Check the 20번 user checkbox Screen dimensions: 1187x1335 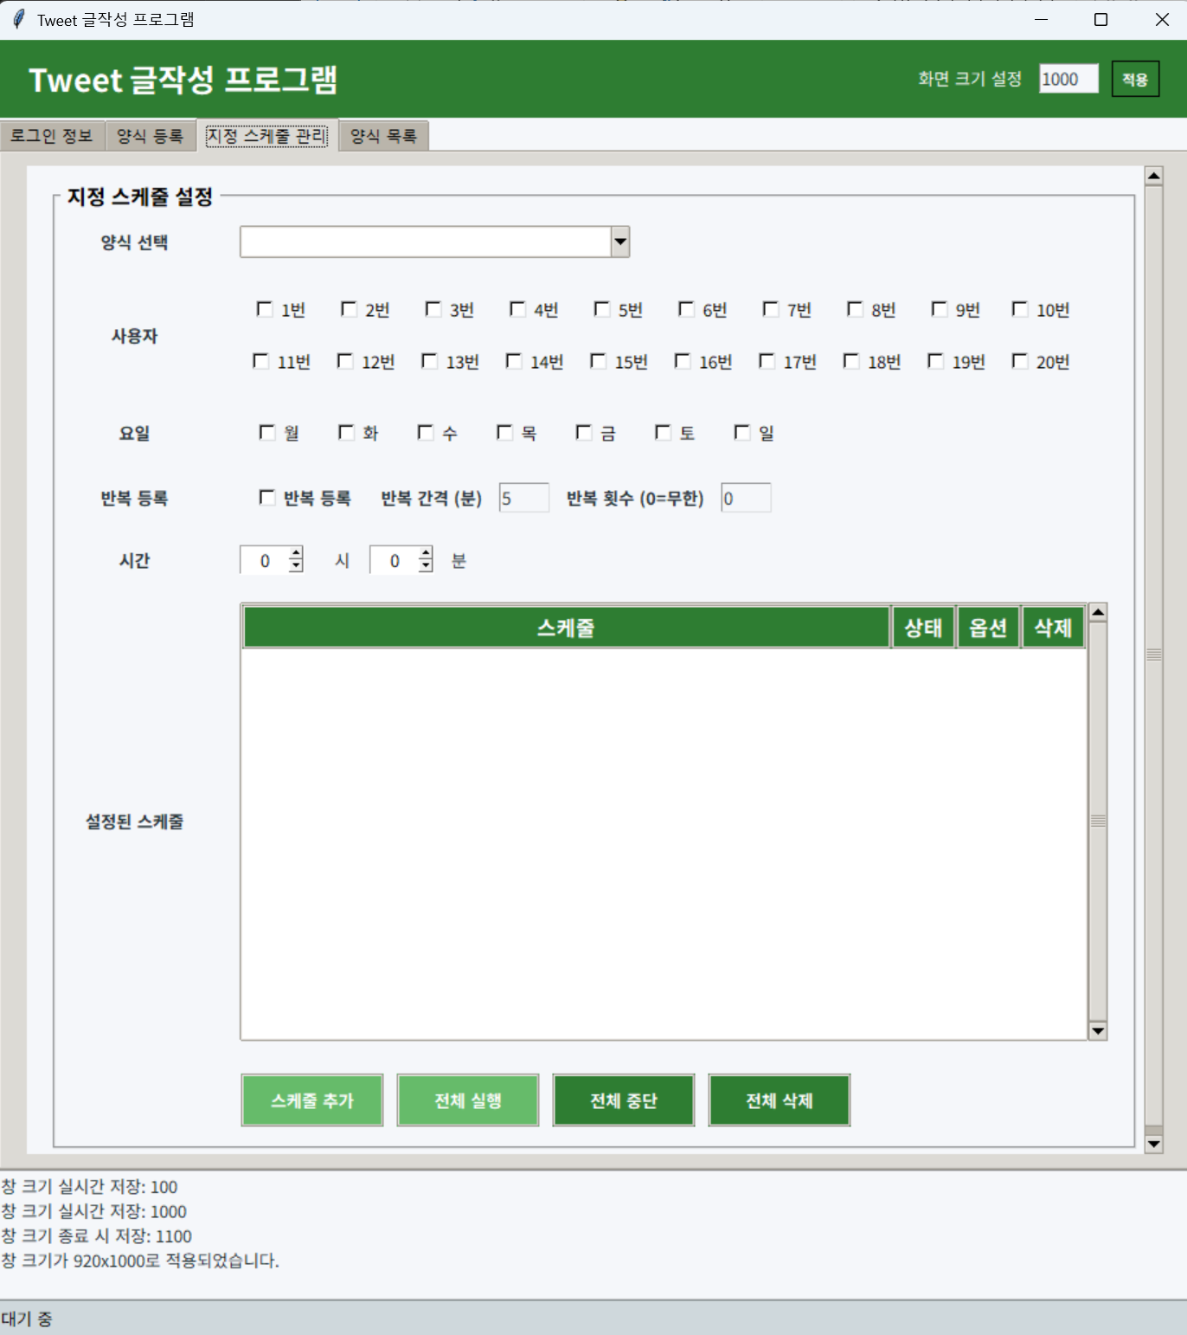tap(1019, 361)
